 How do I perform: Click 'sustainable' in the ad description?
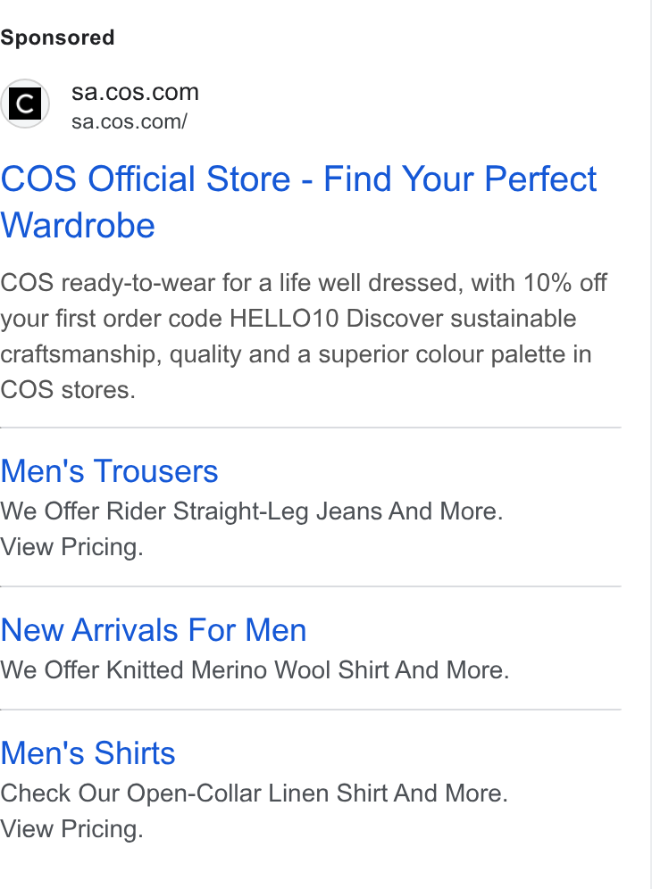click(513, 318)
